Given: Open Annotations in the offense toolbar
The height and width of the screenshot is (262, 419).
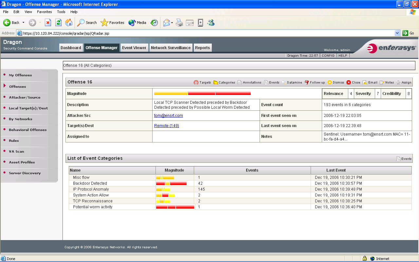Looking at the screenshot, I should (x=249, y=82).
